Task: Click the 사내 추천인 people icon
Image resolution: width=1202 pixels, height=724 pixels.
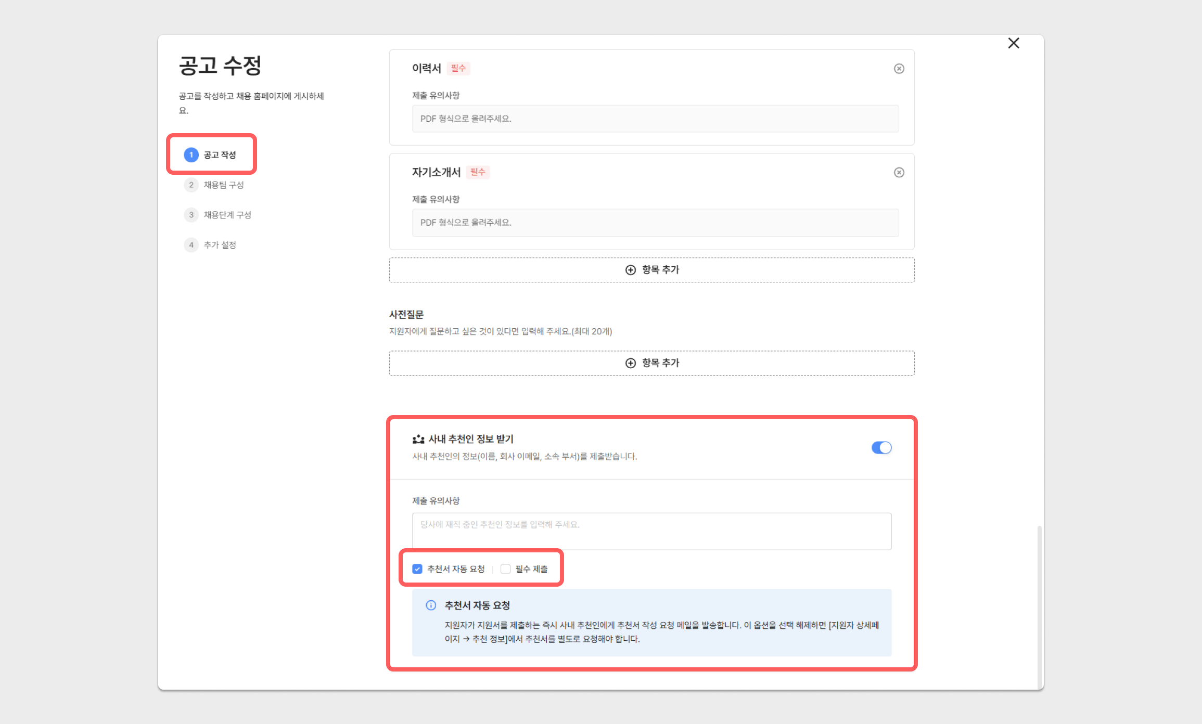Action: pos(418,439)
